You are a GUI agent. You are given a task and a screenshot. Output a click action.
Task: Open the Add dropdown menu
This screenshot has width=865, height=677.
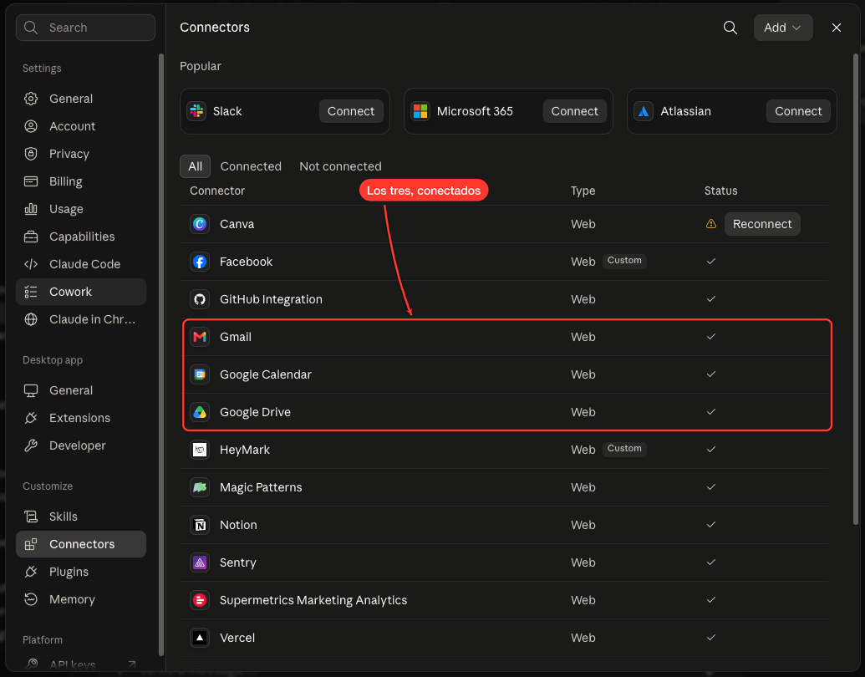click(x=783, y=28)
